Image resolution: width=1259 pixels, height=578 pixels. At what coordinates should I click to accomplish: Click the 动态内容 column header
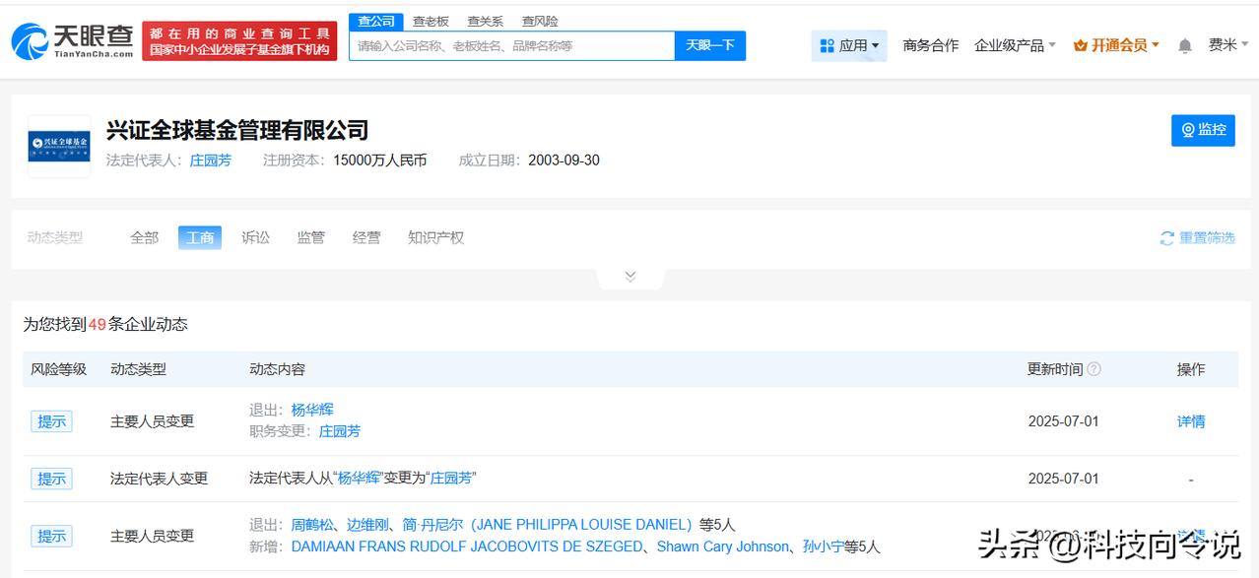click(277, 369)
